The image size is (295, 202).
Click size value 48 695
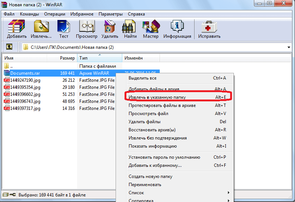tap(69, 101)
